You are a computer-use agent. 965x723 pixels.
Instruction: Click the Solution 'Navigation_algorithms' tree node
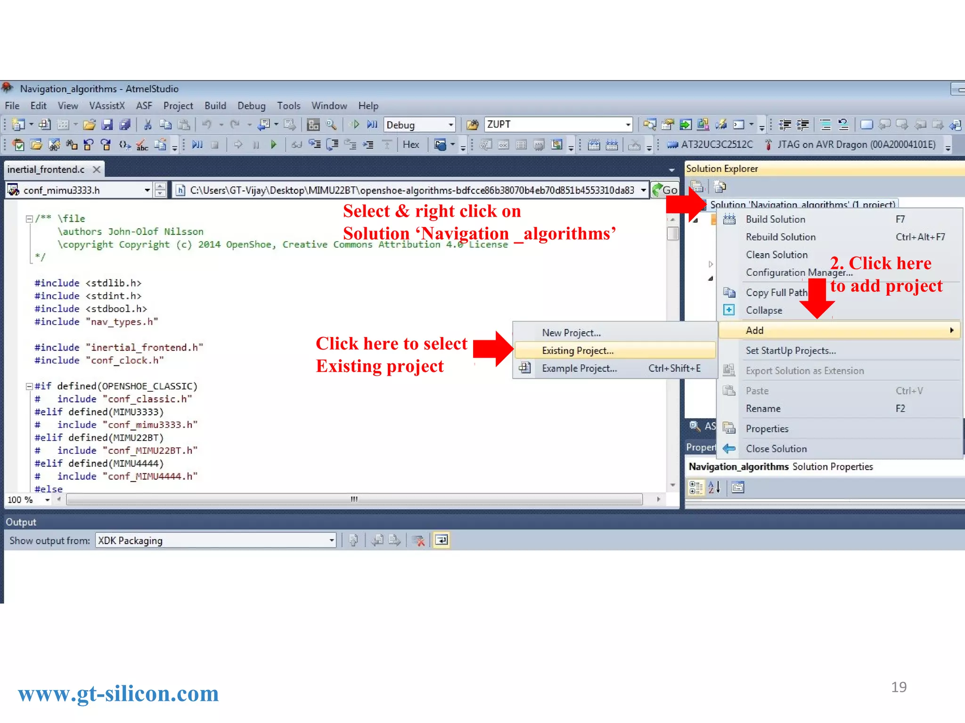tap(802, 204)
